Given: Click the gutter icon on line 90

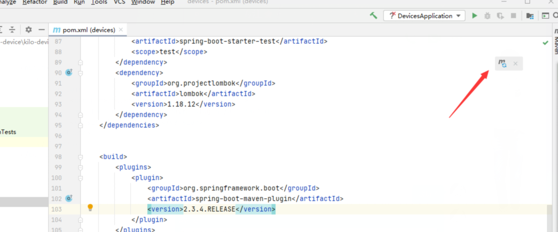Looking at the screenshot, I should (x=69, y=73).
